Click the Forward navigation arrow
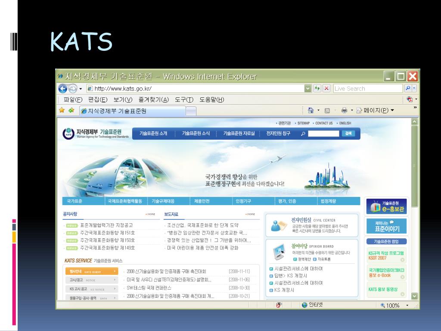The height and width of the screenshot is (331, 441). point(72,89)
